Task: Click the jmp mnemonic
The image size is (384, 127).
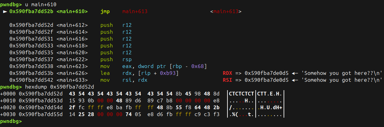Action: [x=105, y=12]
